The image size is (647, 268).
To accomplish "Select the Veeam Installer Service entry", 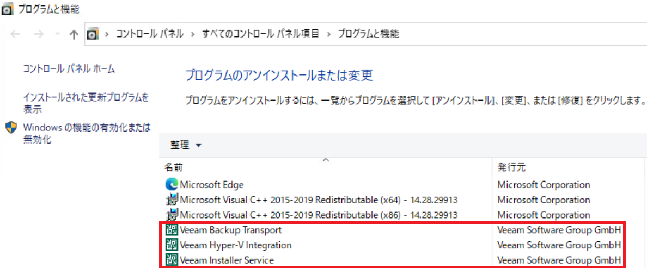I will coord(227,260).
